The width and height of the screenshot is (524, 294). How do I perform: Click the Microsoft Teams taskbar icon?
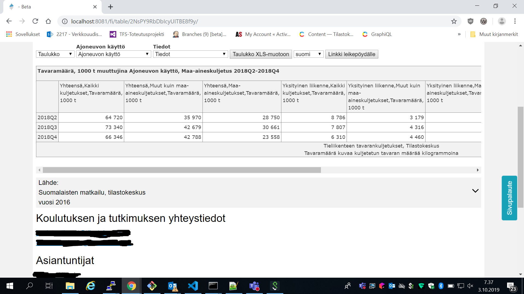254,286
